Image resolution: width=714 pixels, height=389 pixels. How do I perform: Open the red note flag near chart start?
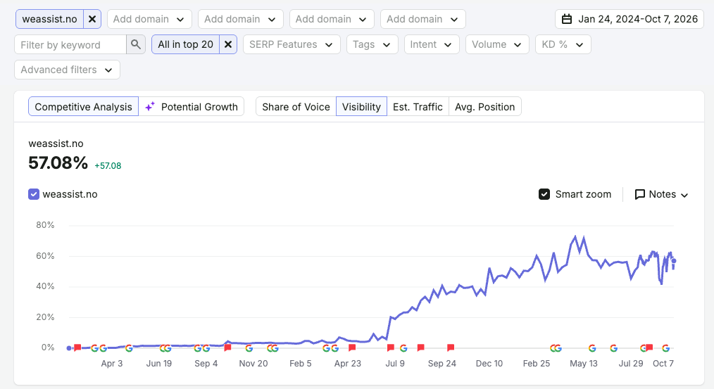point(77,347)
